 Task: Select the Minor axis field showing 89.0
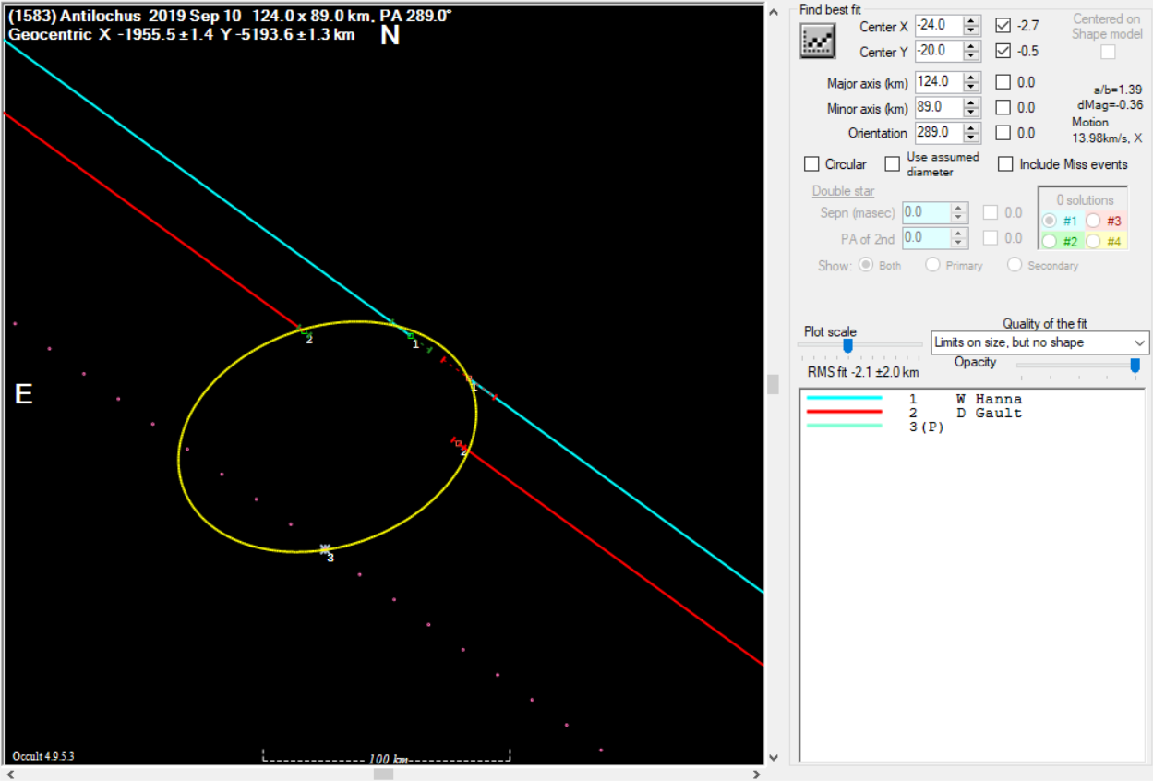point(939,108)
